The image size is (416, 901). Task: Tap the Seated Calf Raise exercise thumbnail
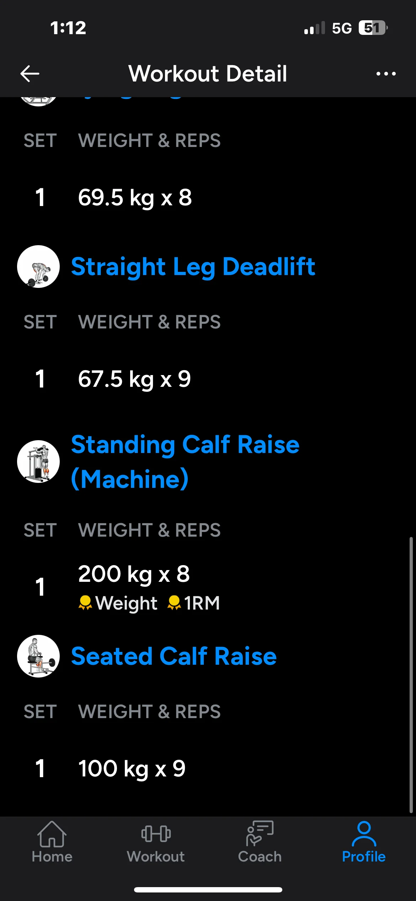point(38,656)
